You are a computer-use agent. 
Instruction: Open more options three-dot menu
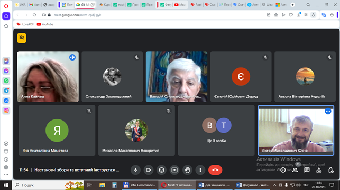pos(200,170)
